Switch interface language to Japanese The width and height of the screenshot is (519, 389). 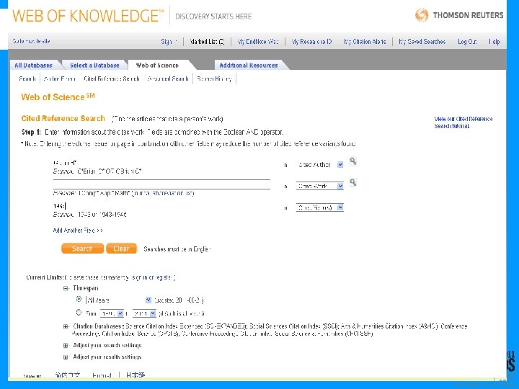(136, 375)
